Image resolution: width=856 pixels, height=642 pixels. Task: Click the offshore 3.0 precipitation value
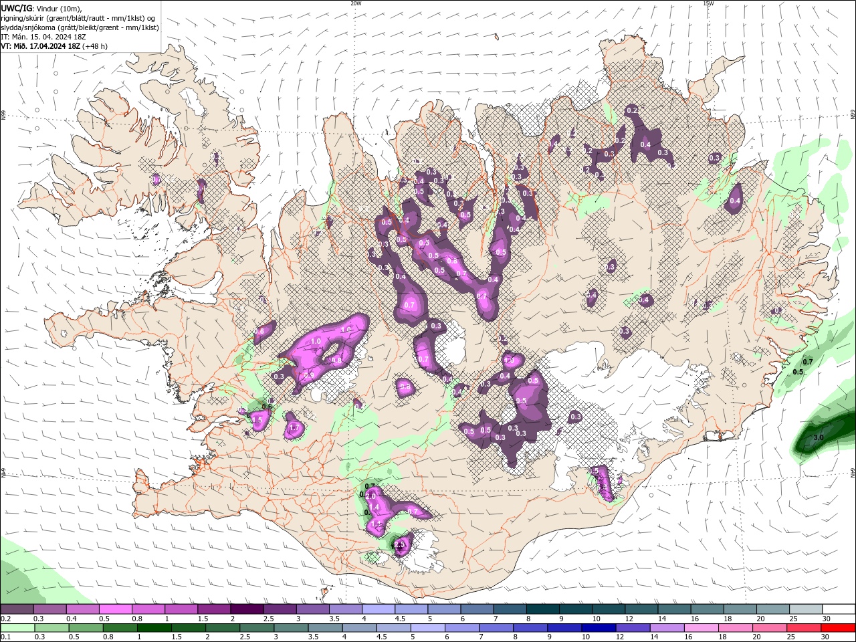(x=818, y=437)
